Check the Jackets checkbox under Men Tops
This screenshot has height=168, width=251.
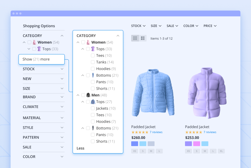tap(93, 108)
